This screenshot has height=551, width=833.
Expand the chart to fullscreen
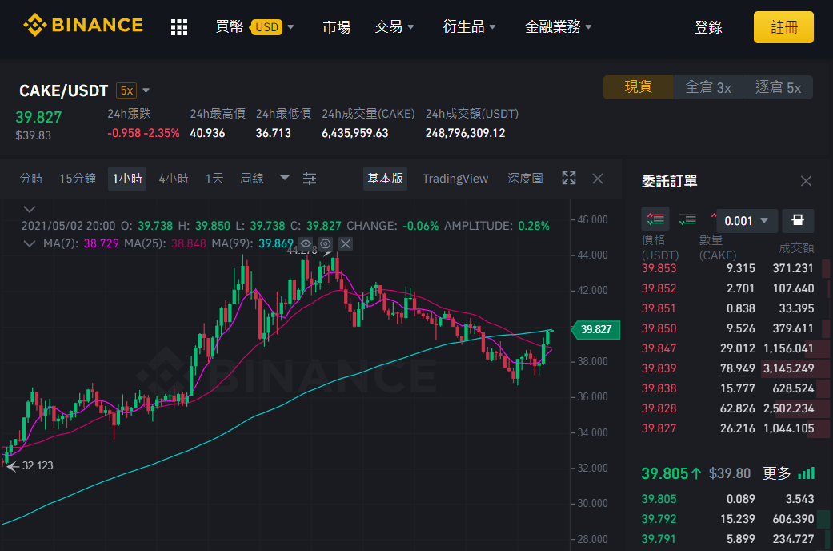(569, 178)
